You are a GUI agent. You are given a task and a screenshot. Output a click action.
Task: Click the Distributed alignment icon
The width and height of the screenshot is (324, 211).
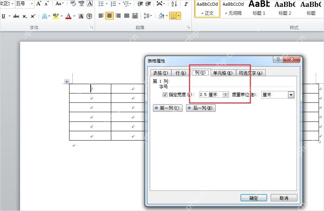(135, 16)
